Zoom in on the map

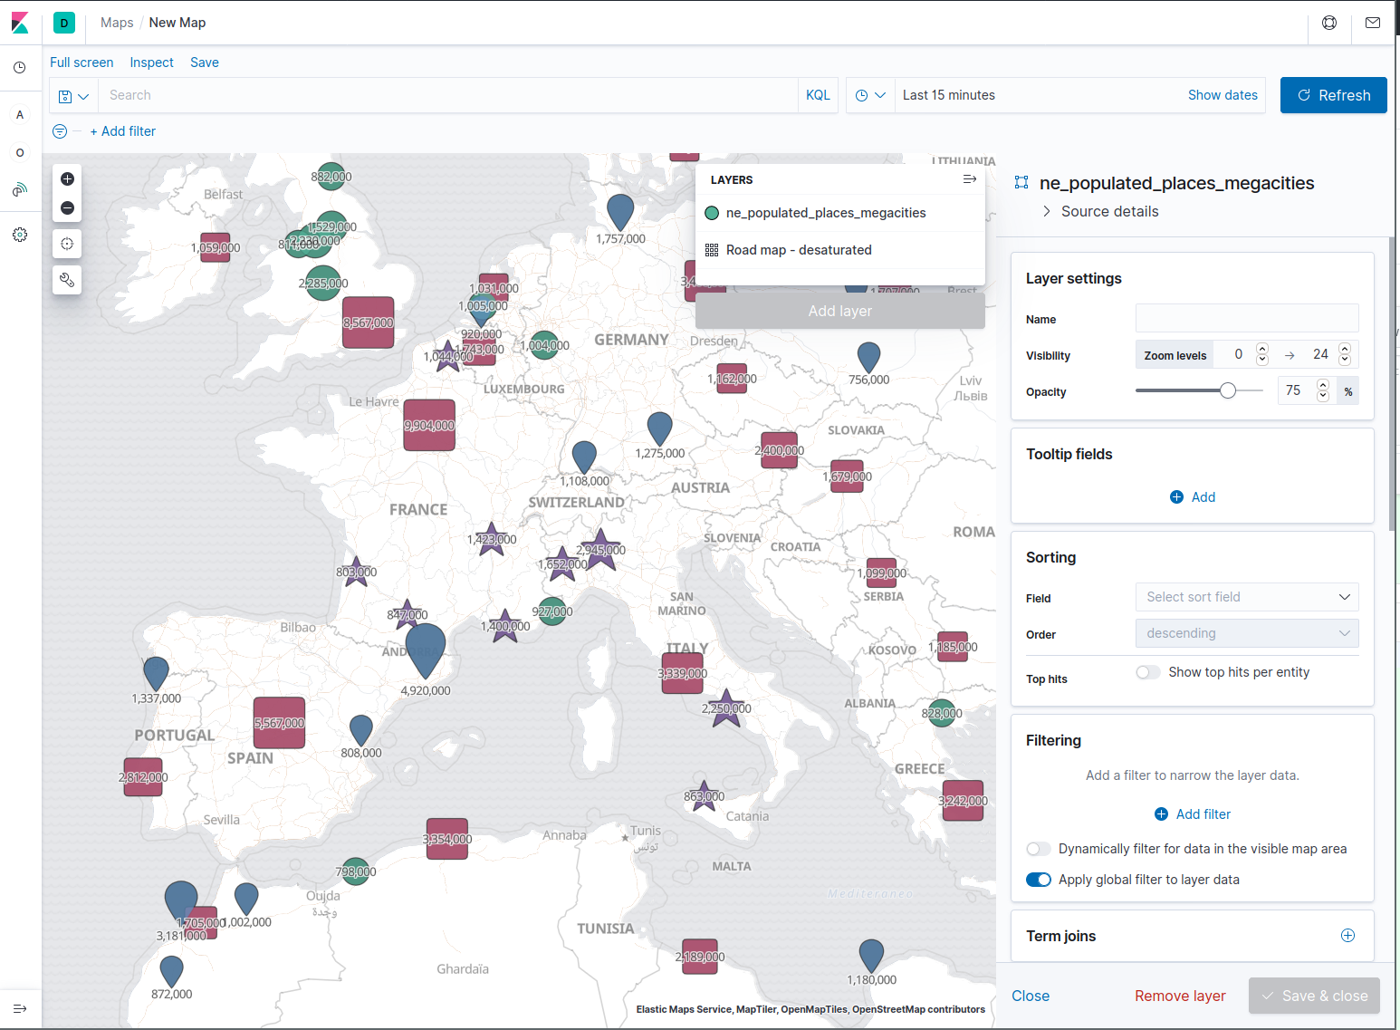pyautogui.click(x=67, y=179)
